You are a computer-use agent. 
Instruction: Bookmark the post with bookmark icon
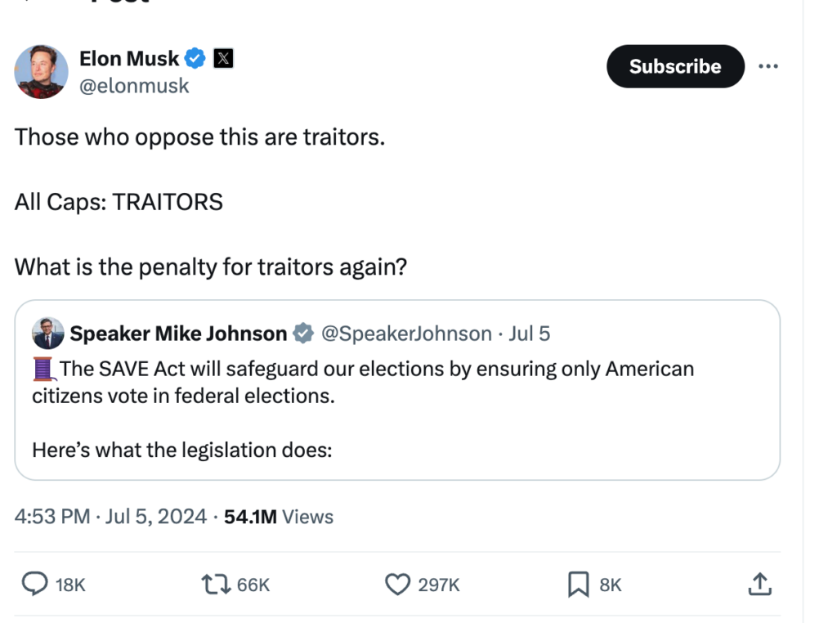coord(578,585)
